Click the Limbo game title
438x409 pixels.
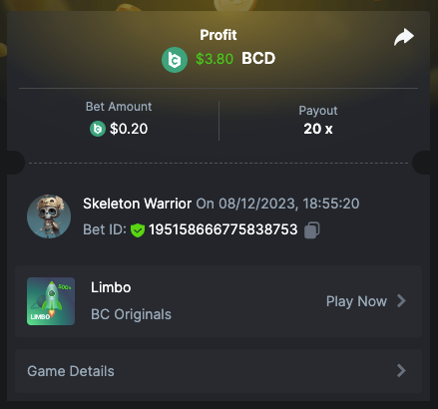(111, 287)
